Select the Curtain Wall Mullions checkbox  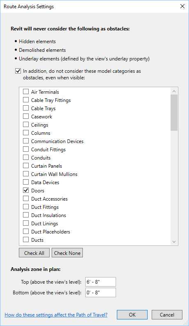click(x=26, y=174)
